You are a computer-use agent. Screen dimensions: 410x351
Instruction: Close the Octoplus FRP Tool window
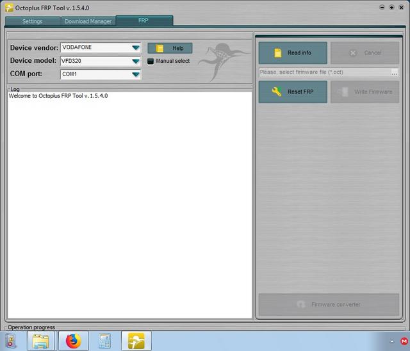[402, 7]
